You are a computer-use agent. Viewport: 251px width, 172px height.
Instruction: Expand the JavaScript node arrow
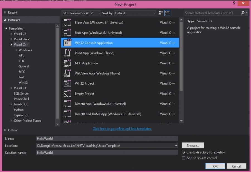11,104
